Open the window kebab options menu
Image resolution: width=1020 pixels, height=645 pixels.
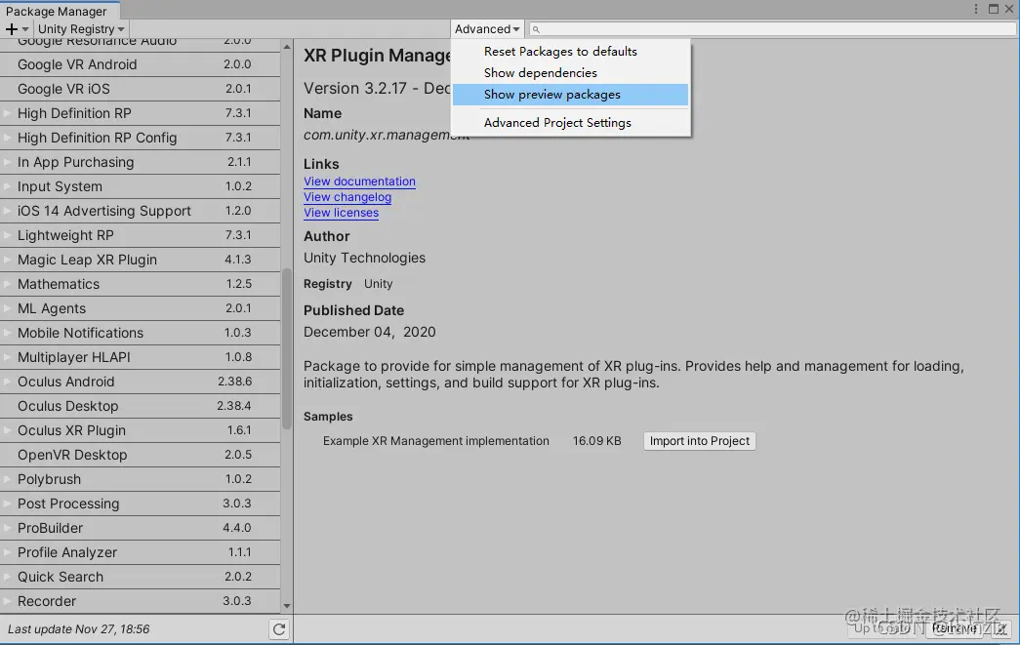click(x=976, y=9)
